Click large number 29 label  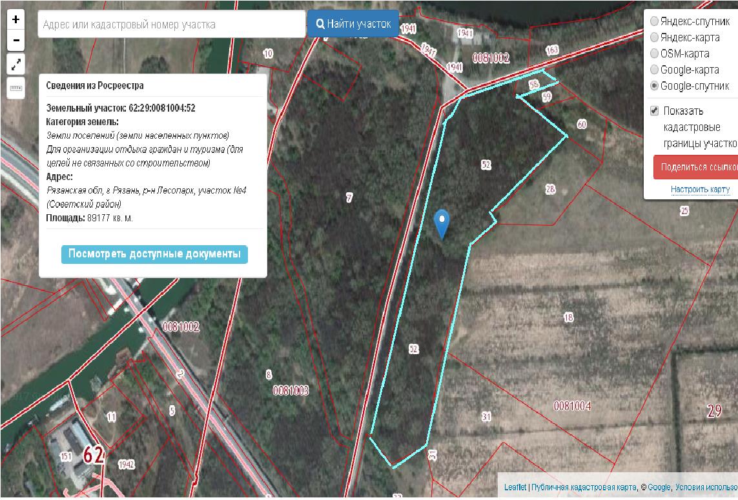point(714,411)
